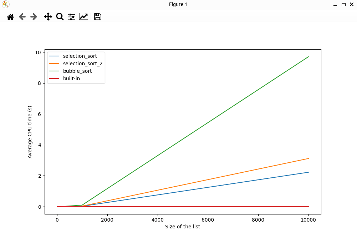
Task: Go back to previous view
Action: (x=22, y=17)
